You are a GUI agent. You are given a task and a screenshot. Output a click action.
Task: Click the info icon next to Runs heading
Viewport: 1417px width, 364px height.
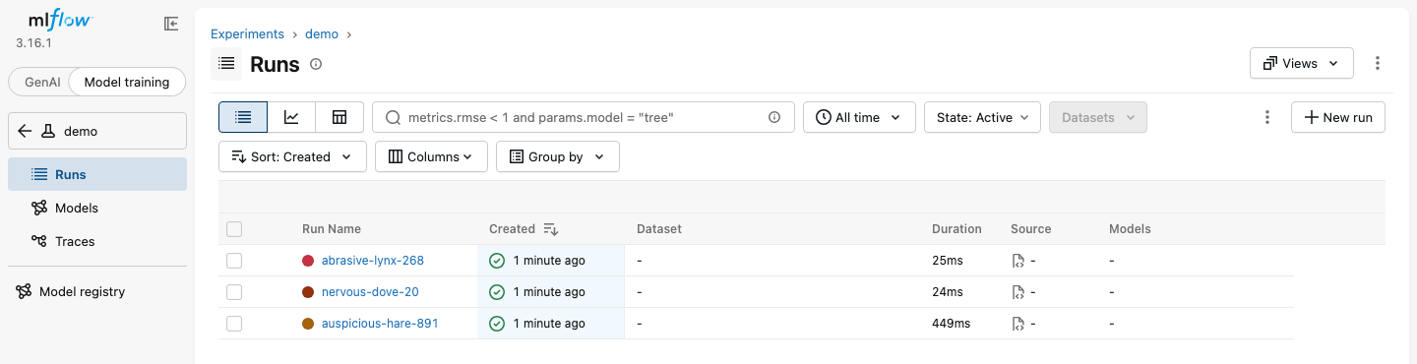coord(316,64)
